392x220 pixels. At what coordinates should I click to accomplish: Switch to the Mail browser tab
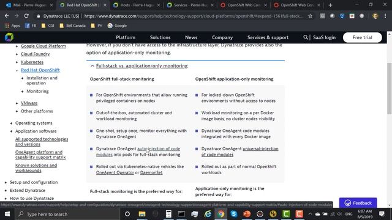[29, 5]
